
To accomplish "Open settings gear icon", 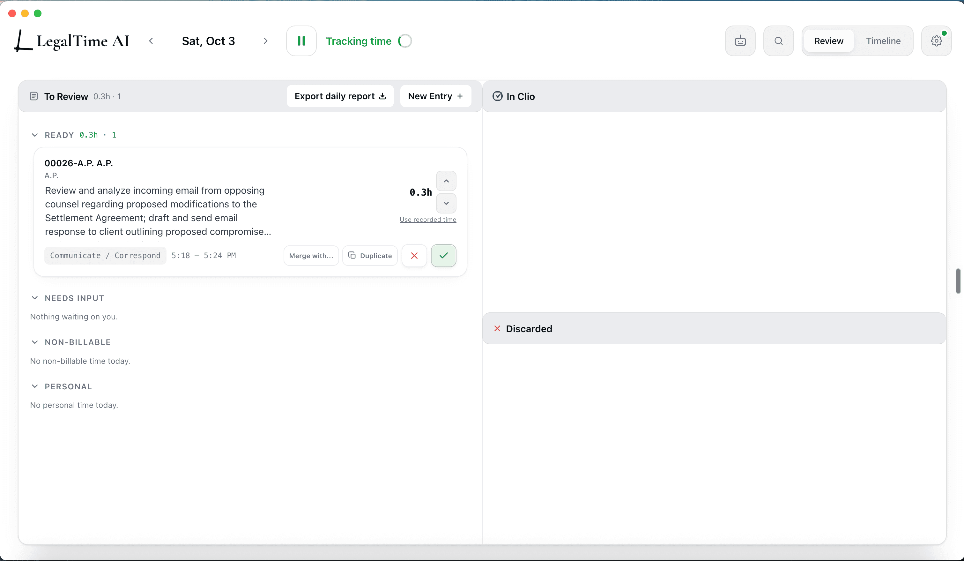I will [x=936, y=41].
